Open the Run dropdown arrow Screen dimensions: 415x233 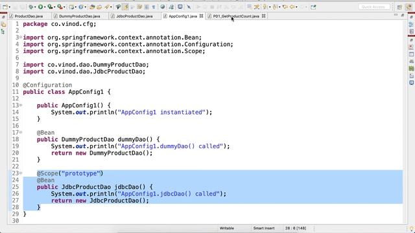pos(45,7)
